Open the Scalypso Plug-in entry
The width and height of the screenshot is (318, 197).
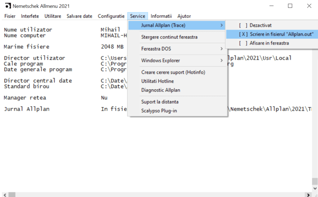pyautogui.click(x=177, y=111)
